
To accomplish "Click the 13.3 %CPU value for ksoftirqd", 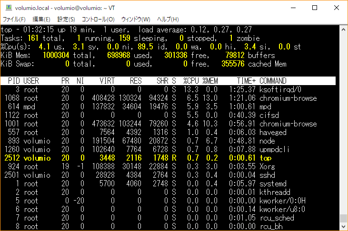I will tap(191, 89).
